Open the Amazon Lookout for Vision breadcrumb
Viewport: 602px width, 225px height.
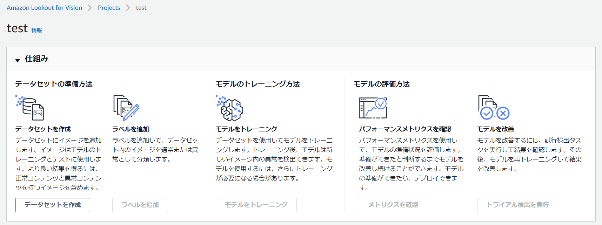45,8
